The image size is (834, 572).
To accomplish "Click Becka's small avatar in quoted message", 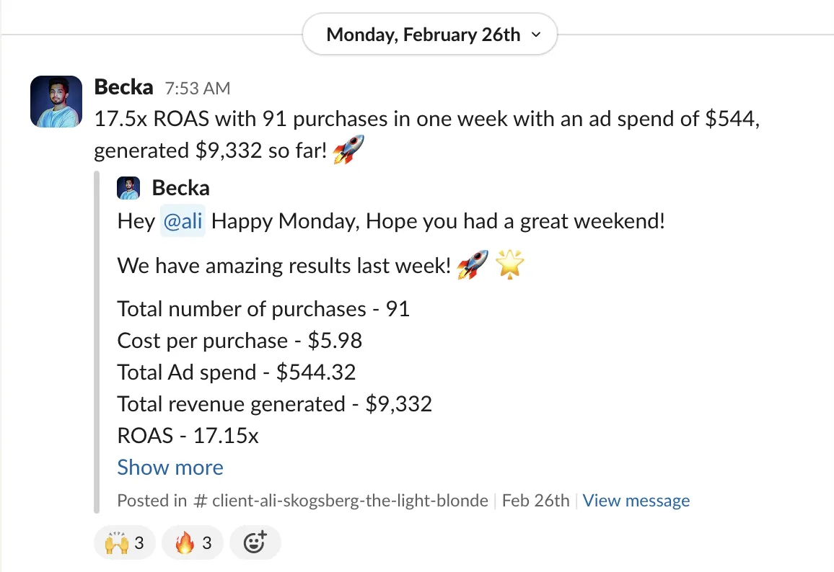I will click(x=128, y=189).
